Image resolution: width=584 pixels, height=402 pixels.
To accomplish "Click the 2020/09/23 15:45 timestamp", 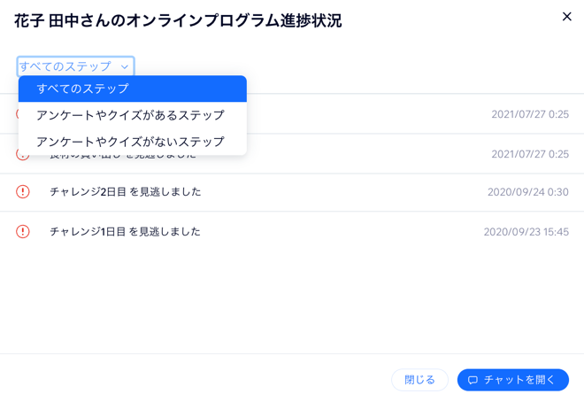I will pyautogui.click(x=526, y=232).
